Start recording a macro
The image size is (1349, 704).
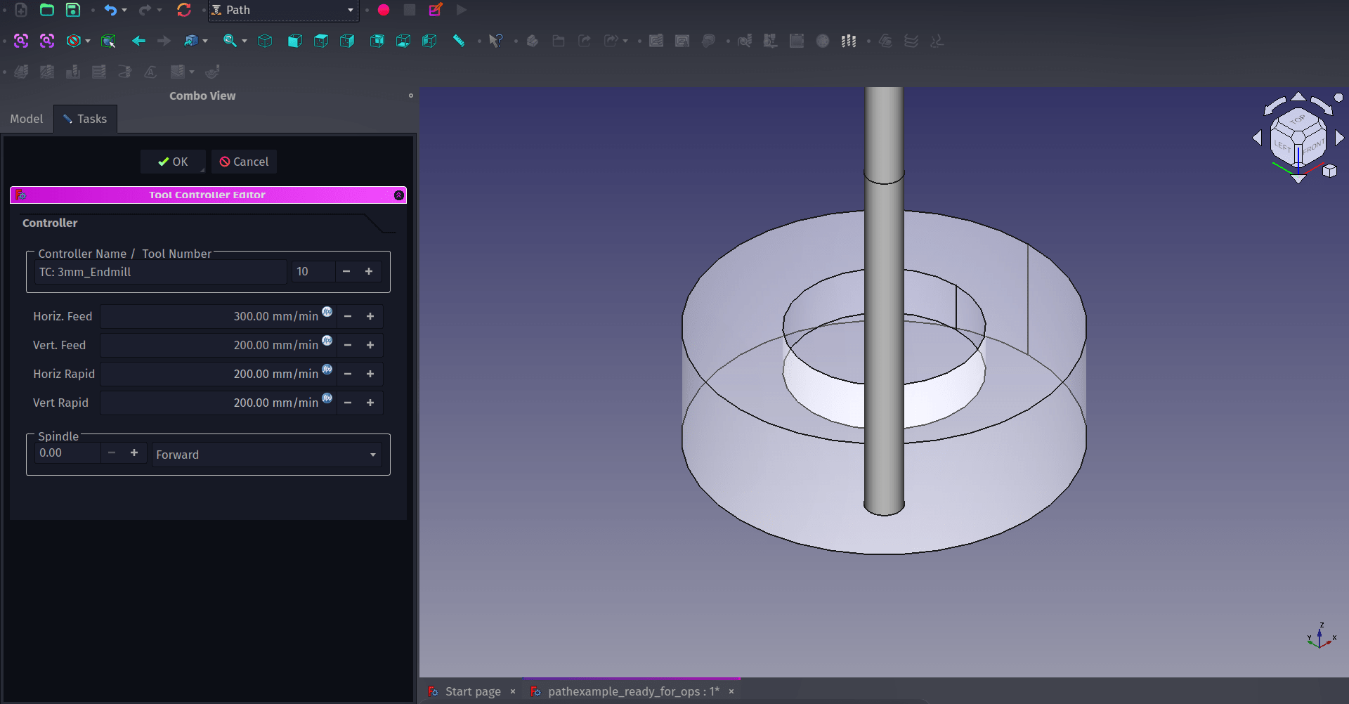(x=384, y=10)
